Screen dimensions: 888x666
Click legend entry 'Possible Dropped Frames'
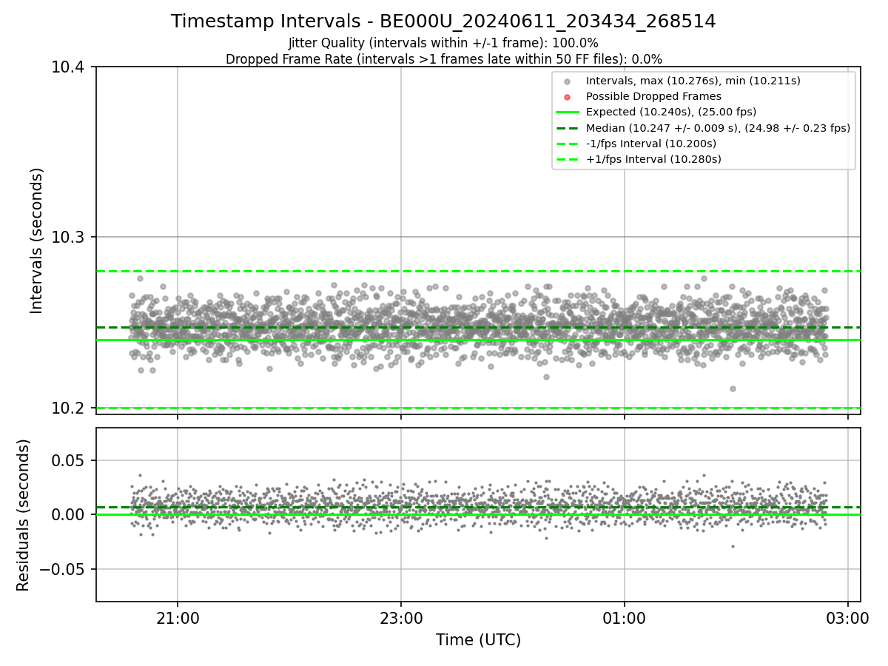tap(653, 96)
